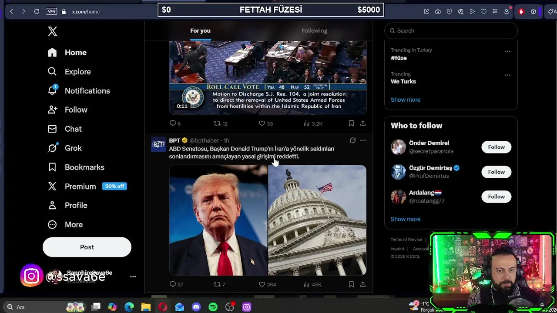The height and width of the screenshot is (313, 557).
Task: Open Premium in the sidebar
Action: 72,186
